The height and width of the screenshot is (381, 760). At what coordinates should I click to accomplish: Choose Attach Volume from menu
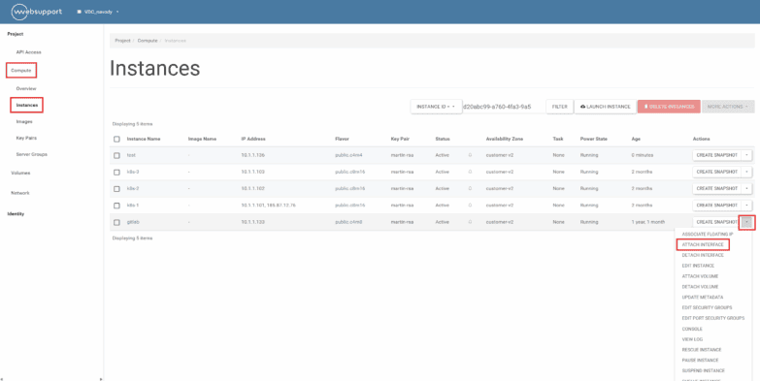tap(700, 276)
